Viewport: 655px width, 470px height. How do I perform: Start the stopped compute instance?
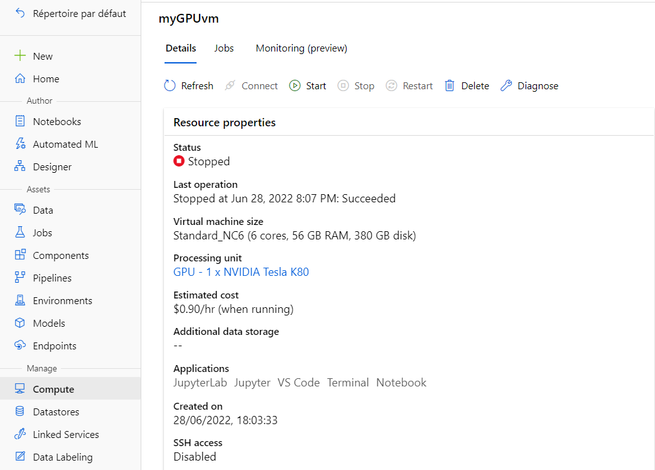(x=308, y=85)
